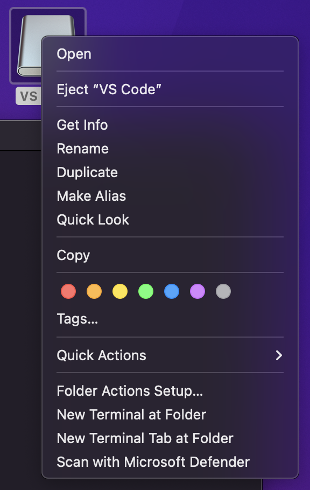Apply the blue tag color
This screenshot has height=490, width=310.
[x=172, y=291]
